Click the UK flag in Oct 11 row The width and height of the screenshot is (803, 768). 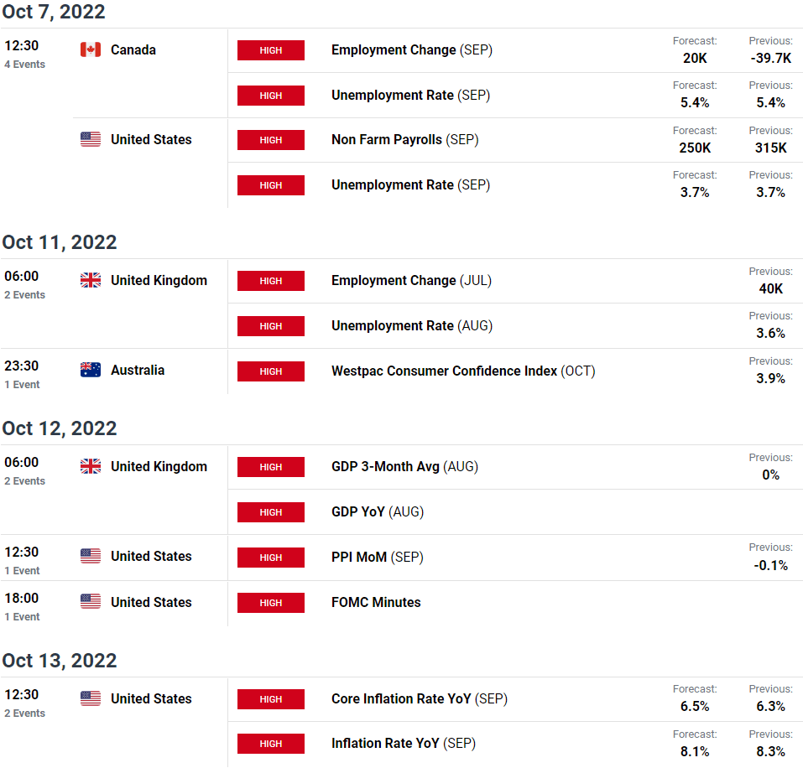[x=91, y=280]
